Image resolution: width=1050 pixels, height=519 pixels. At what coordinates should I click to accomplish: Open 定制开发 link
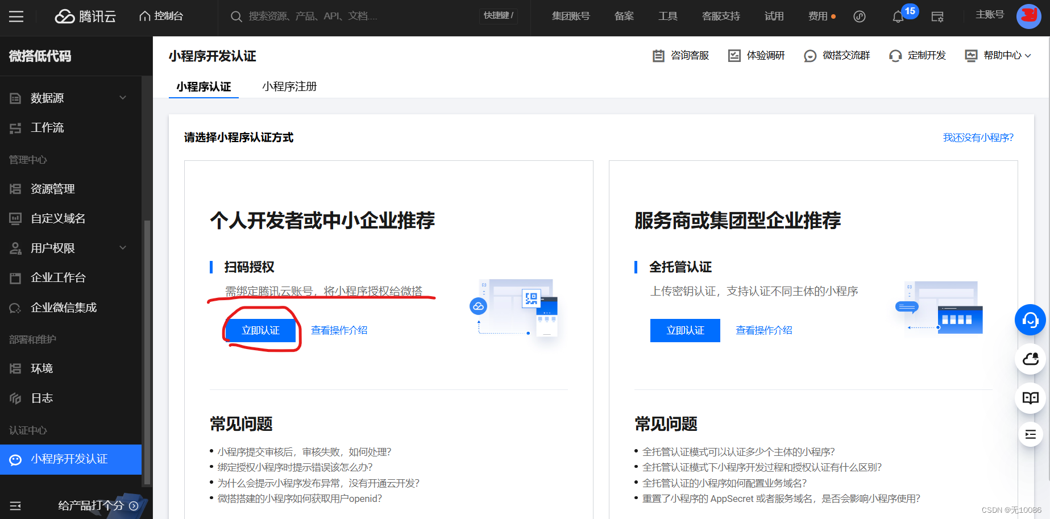[918, 55]
